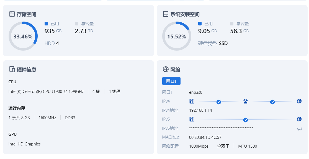
Task: Click the hardware info header icon
Action: 12,69
